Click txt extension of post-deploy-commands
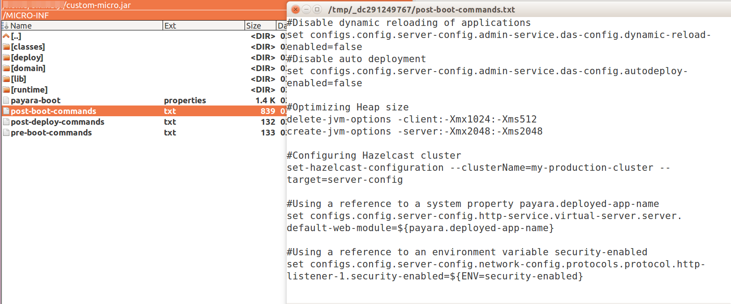Viewport: 731px width, 304px height. (x=170, y=122)
